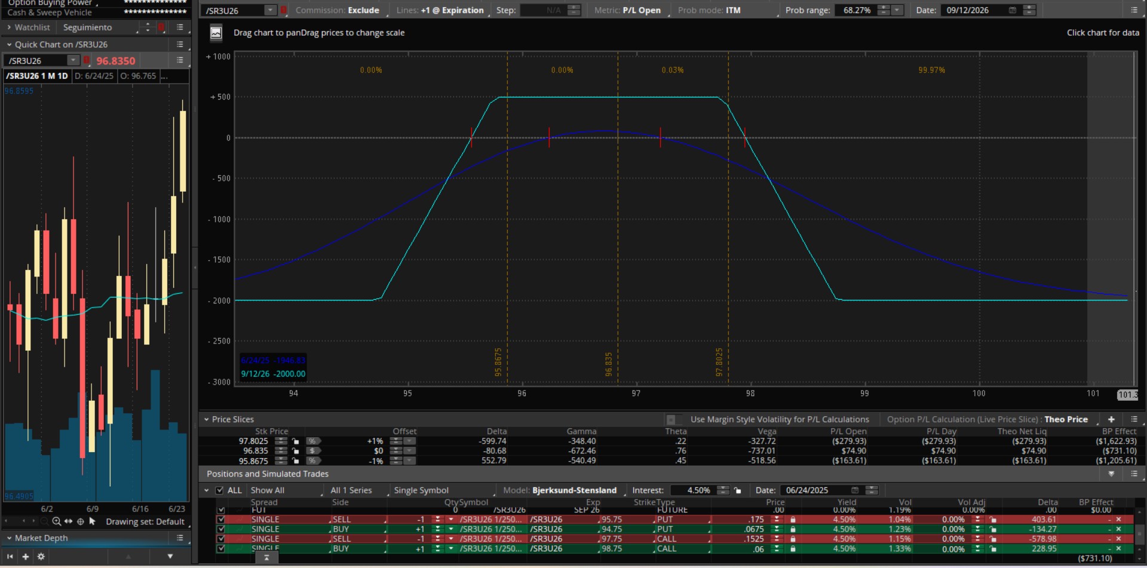This screenshot has height=568, width=1147.
Task: Expand the Watchlist gadget
Action: coord(9,27)
